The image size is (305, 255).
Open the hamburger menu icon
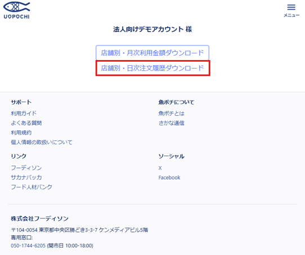point(291,7)
